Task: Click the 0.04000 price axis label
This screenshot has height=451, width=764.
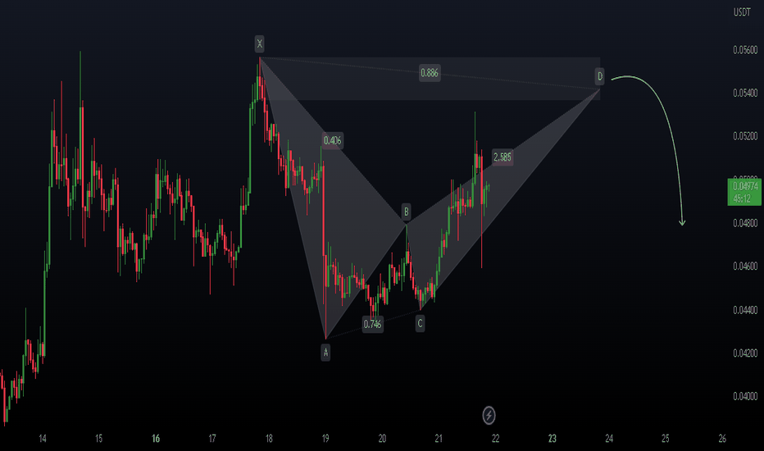Action: [745, 396]
